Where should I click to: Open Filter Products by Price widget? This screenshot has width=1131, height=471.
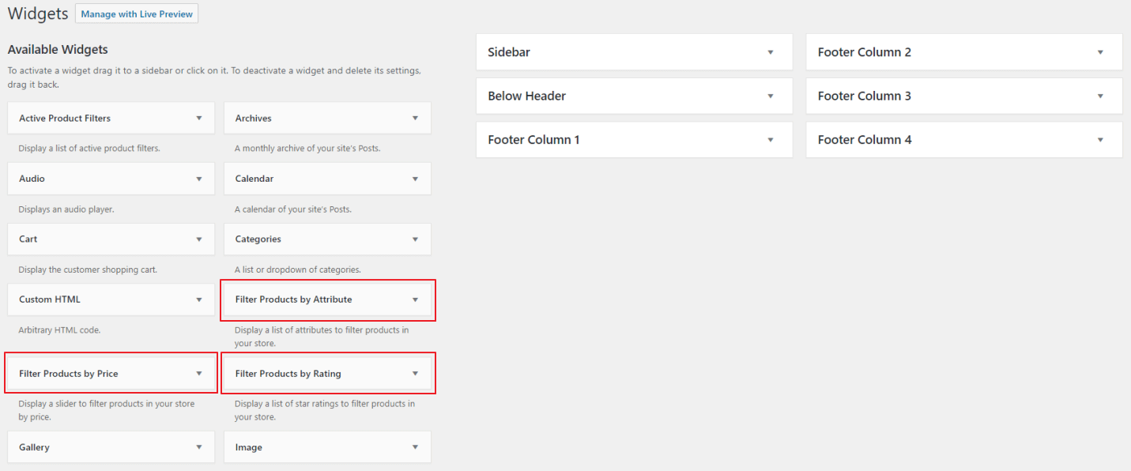[110, 372]
